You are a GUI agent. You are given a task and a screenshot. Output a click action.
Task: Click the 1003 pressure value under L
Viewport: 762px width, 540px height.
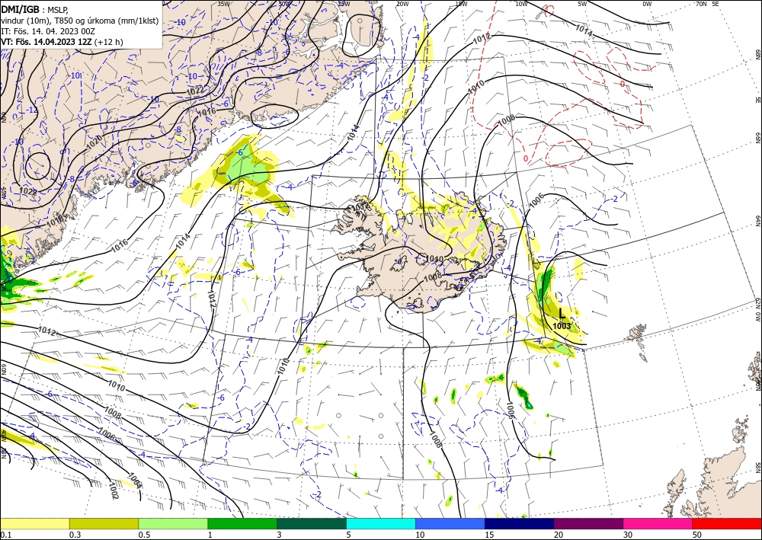pos(562,326)
